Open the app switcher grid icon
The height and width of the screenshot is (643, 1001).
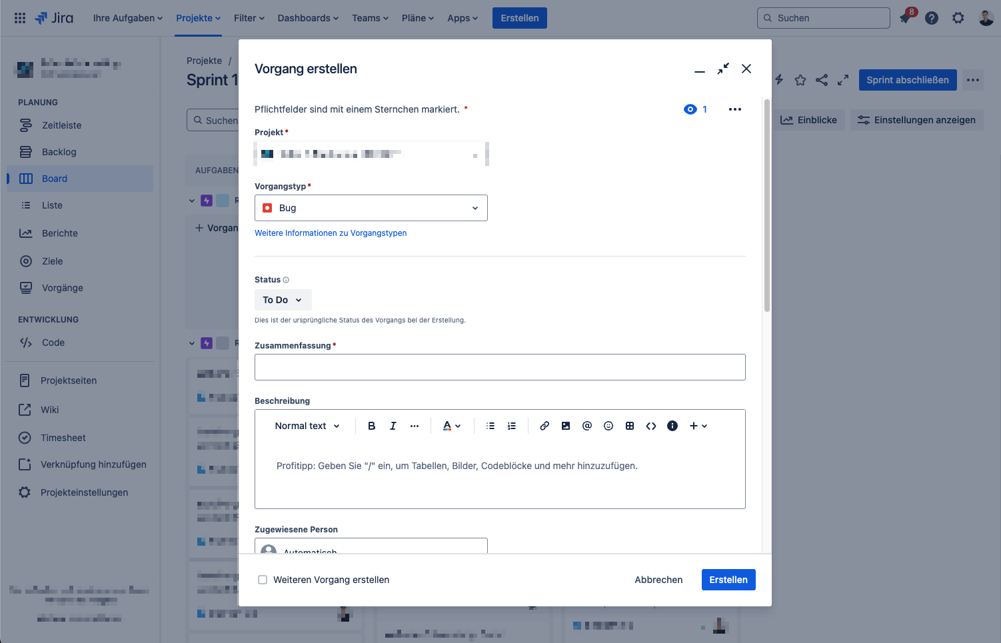point(20,18)
